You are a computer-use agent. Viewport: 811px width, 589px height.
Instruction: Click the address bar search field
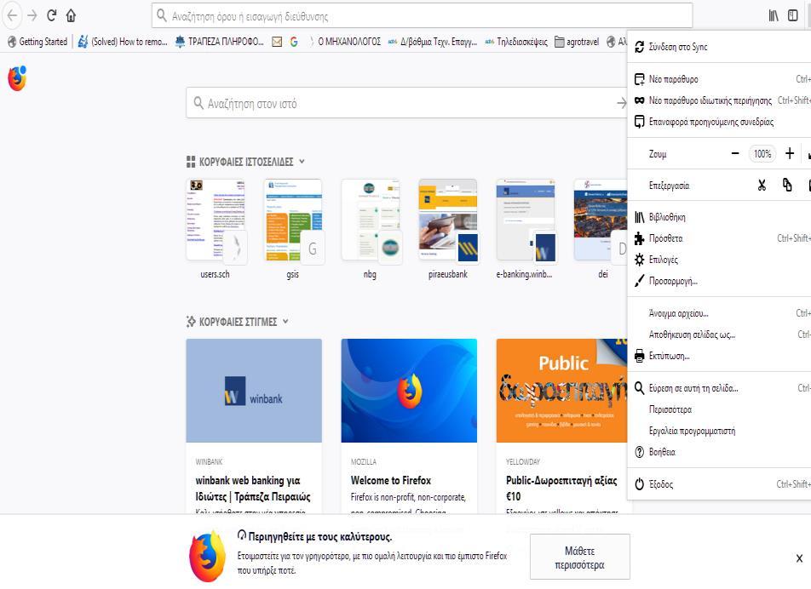422,15
